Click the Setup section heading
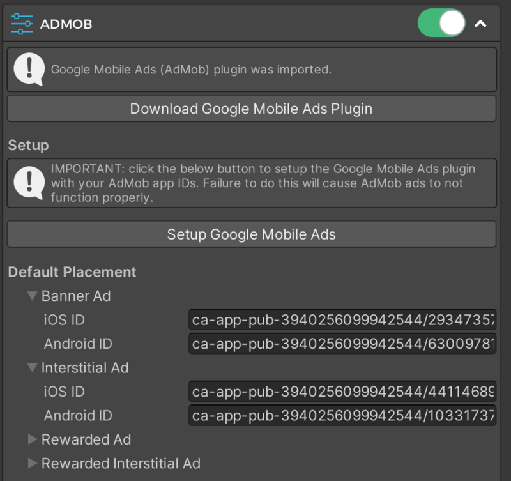Image resolution: width=511 pixels, height=481 pixels. pyautogui.click(x=28, y=146)
